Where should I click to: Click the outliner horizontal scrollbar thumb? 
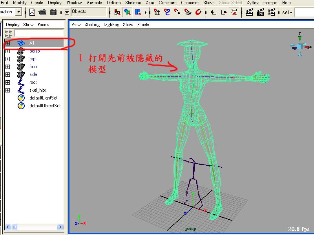[x=15, y=227]
